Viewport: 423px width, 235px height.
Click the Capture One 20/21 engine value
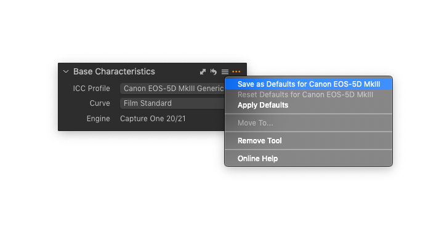[153, 119]
